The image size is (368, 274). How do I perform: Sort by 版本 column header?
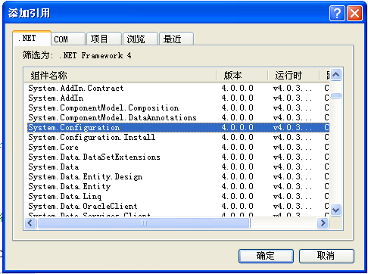click(242, 75)
